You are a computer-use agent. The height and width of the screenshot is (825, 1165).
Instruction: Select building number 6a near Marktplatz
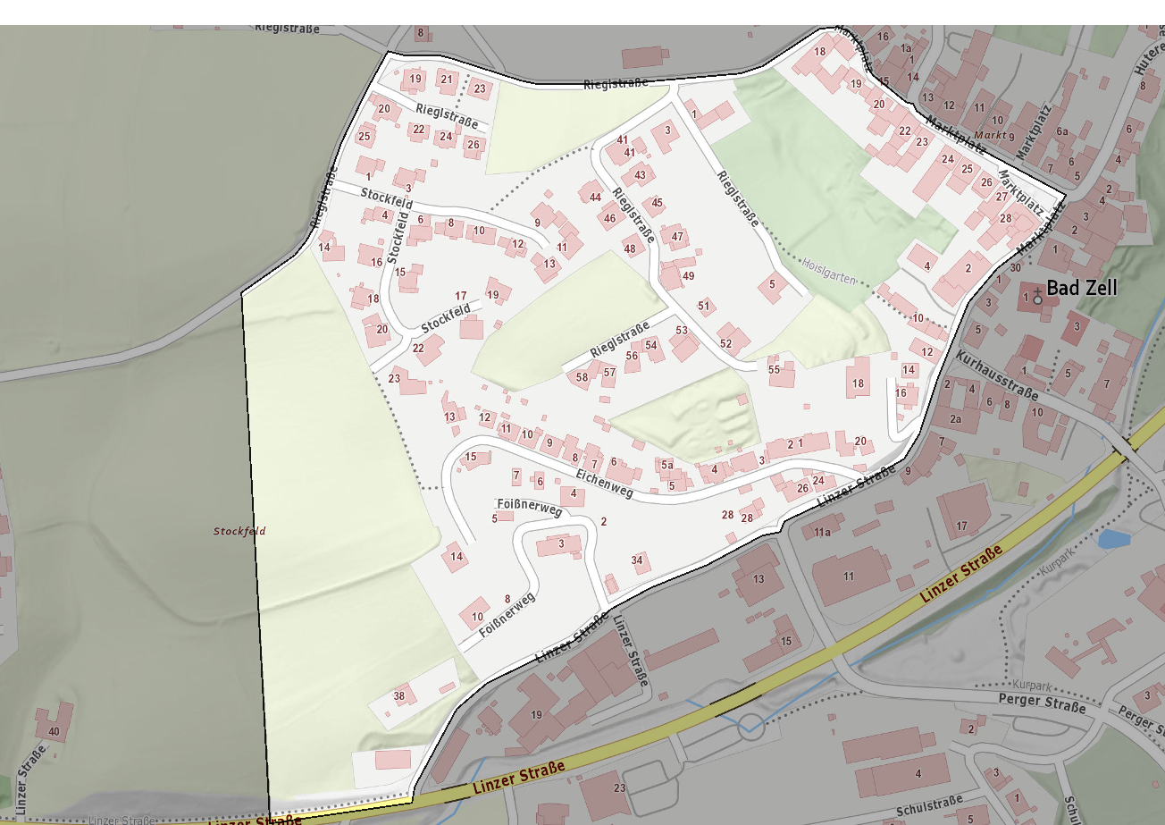coord(1062,131)
